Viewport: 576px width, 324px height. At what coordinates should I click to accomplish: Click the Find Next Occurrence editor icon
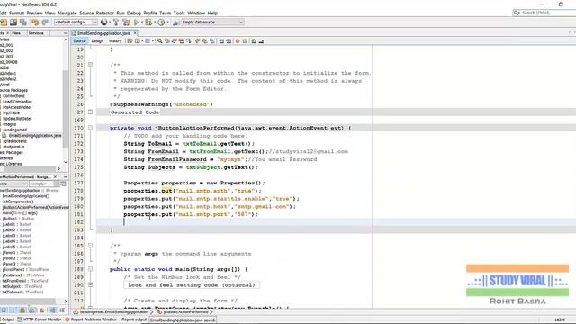pyautogui.click(x=174, y=41)
